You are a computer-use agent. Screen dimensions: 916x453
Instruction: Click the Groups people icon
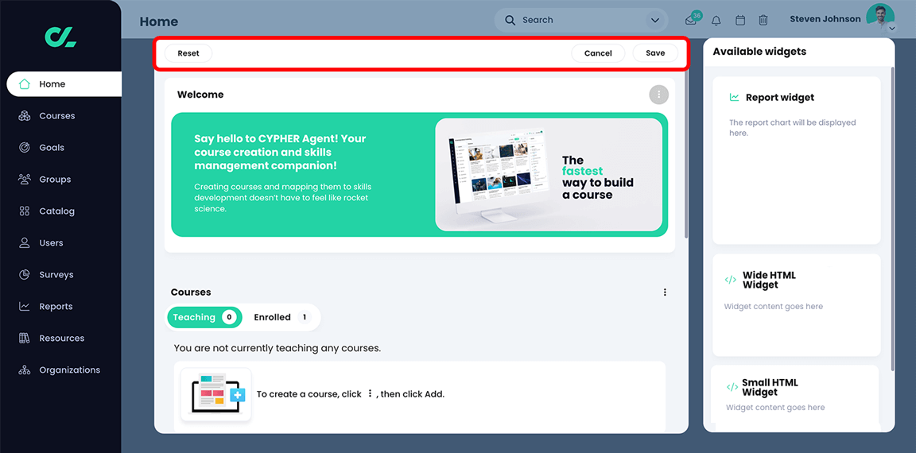point(24,180)
